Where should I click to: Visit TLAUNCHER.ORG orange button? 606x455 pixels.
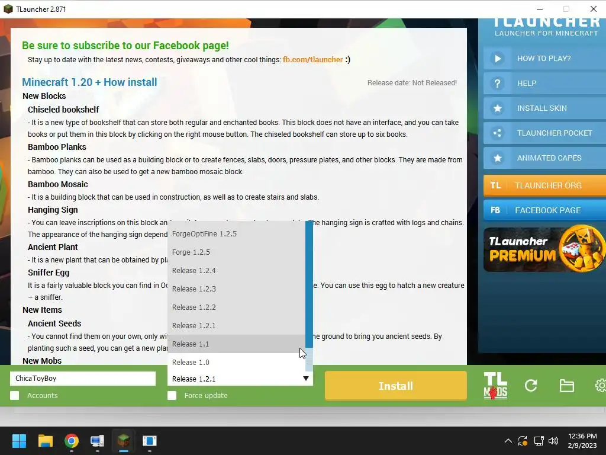[x=544, y=185]
